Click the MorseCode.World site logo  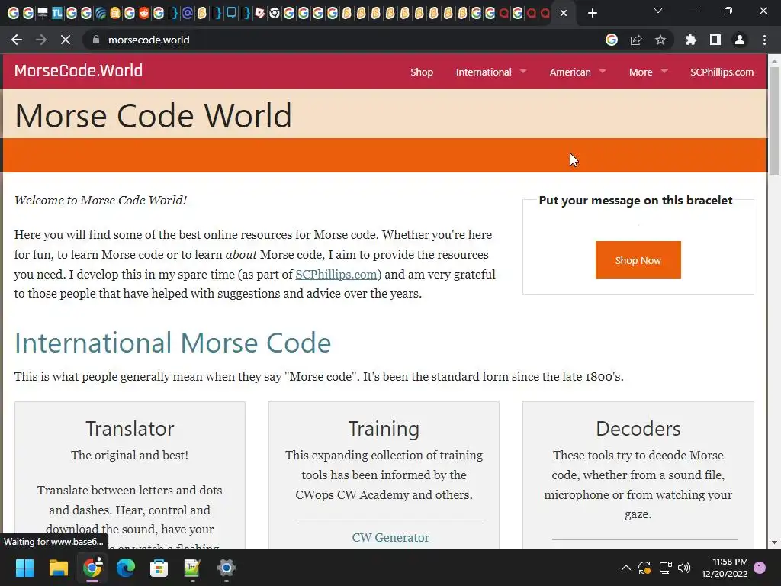79,71
